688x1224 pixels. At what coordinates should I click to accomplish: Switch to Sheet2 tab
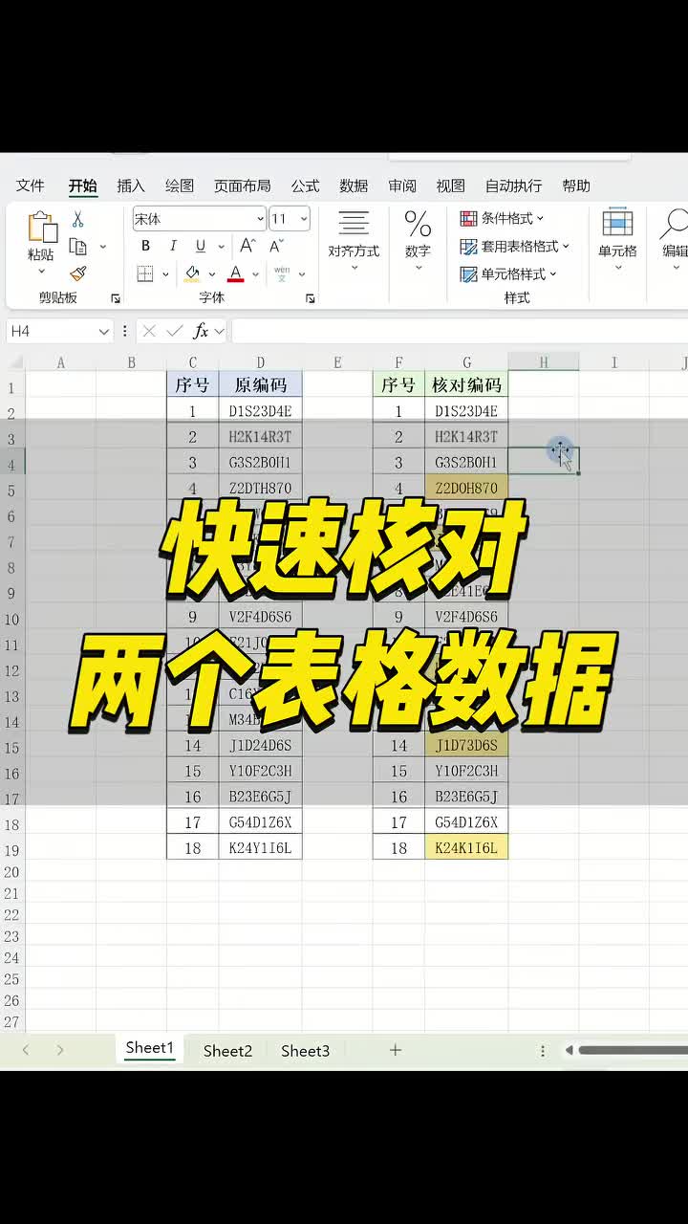pos(227,1050)
